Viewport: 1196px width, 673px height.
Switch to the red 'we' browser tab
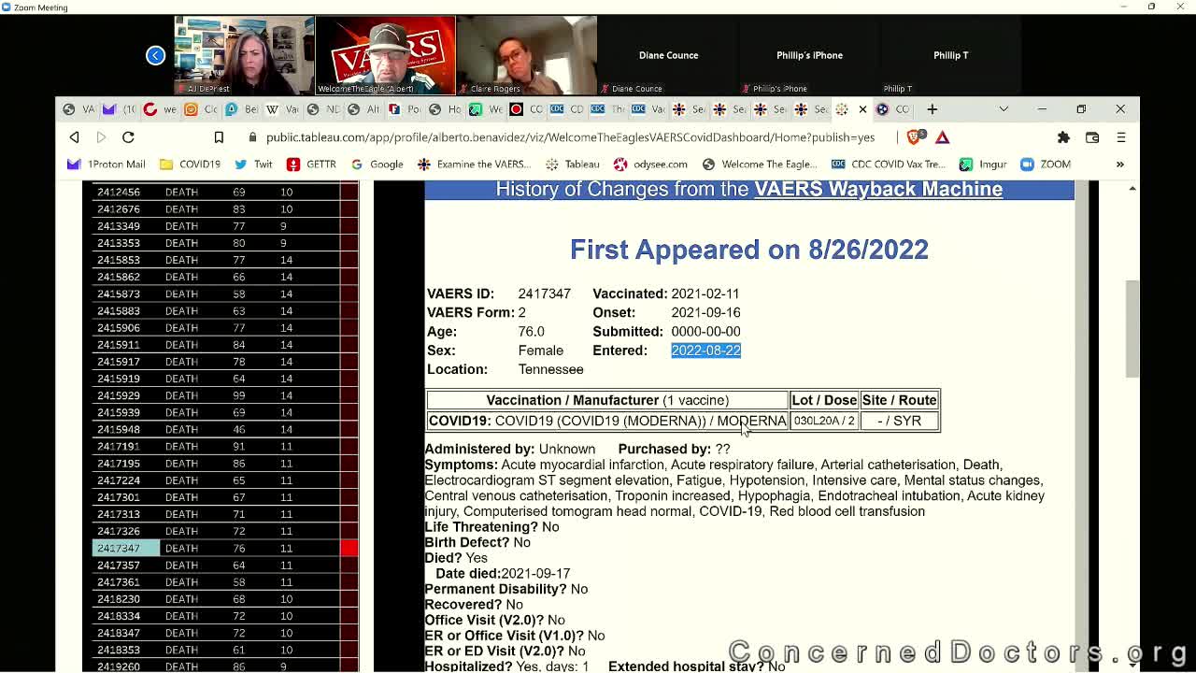point(159,109)
